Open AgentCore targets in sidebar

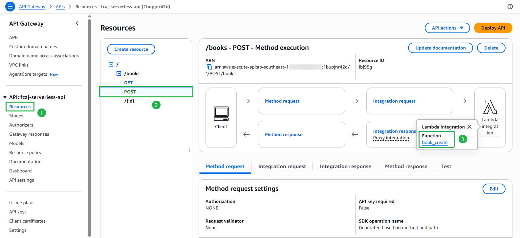coord(28,74)
